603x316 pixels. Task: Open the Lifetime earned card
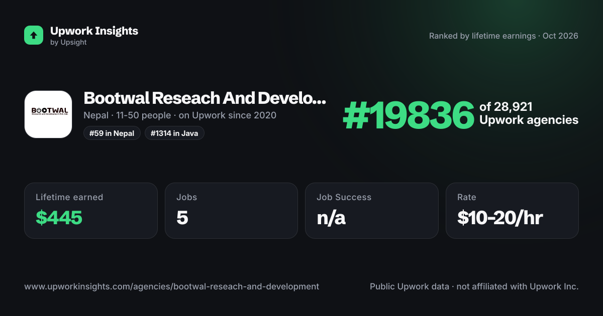[91, 211]
